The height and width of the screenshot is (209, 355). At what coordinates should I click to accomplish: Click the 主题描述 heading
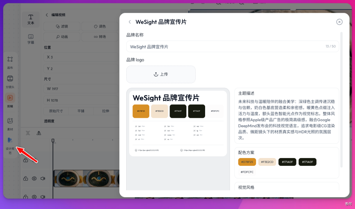coord(246,93)
